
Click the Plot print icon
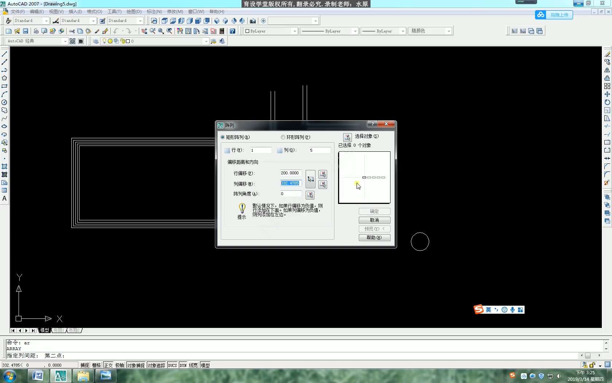tap(36, 31)
